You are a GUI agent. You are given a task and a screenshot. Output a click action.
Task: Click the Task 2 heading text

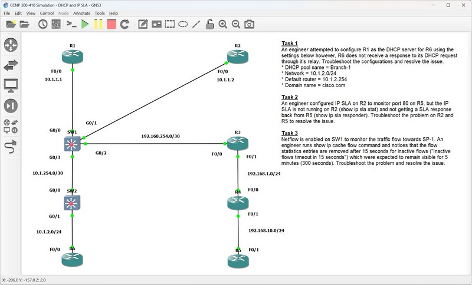(x=290, y=97)
